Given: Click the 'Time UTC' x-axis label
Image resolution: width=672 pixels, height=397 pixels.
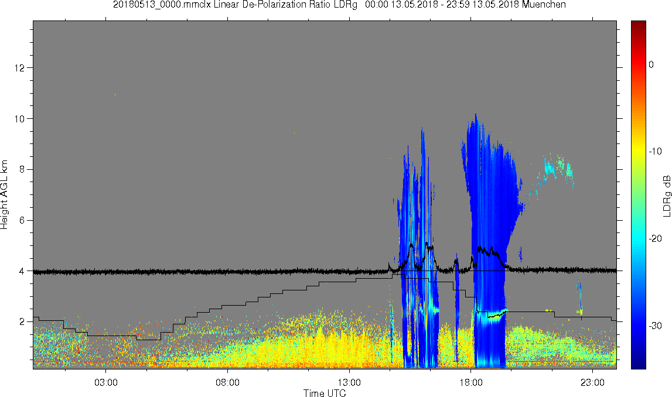Looking at the screenshot, I should coord(325,393).
